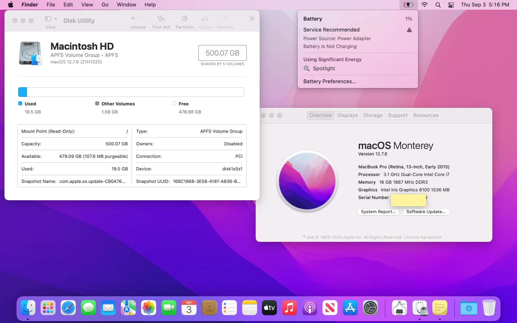Screen dimensions: 517x323
Task: Open Launchpad from the Dock
Action: tap(48, 308)
